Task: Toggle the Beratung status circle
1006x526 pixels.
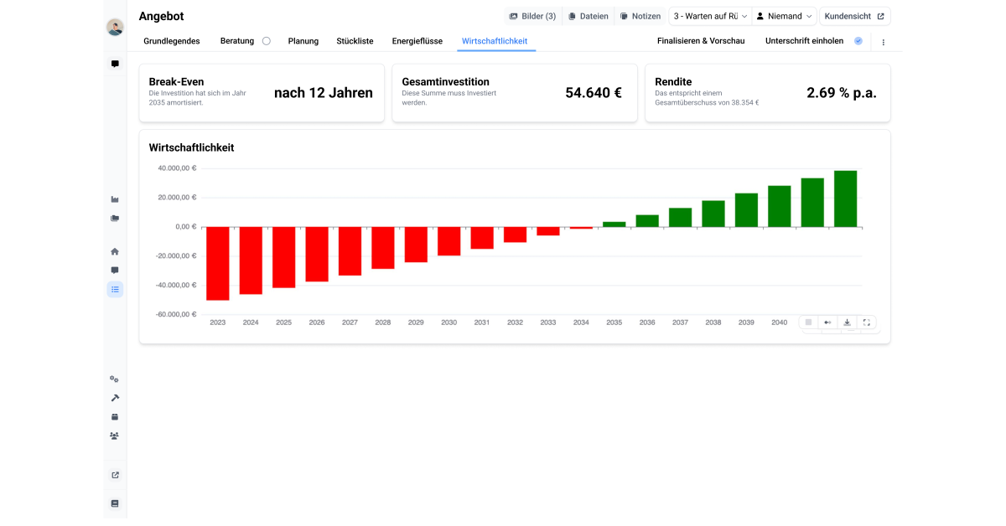Action: (x=267, y=41)
